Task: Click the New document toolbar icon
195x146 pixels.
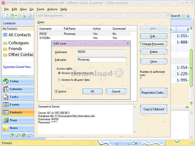Action: click(6, 16)
